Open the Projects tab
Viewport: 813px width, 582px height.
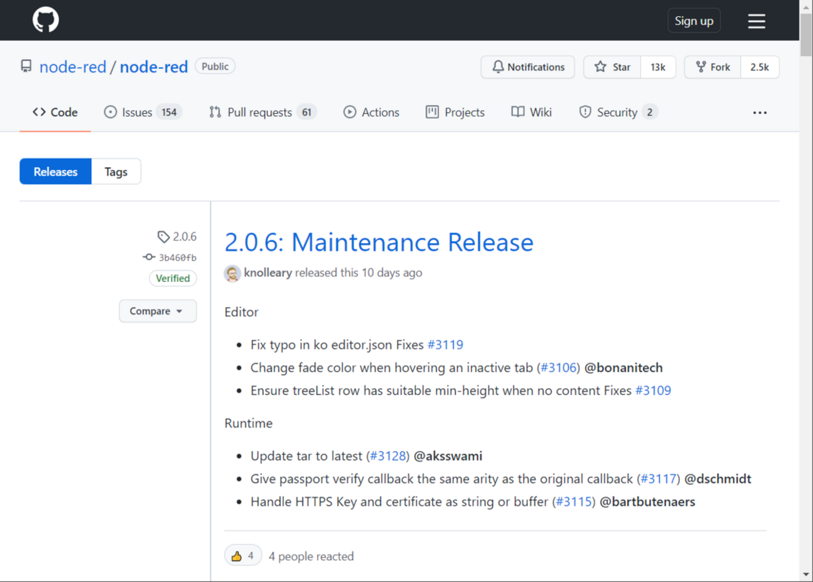pyautogui.click(x=455, y=113)
